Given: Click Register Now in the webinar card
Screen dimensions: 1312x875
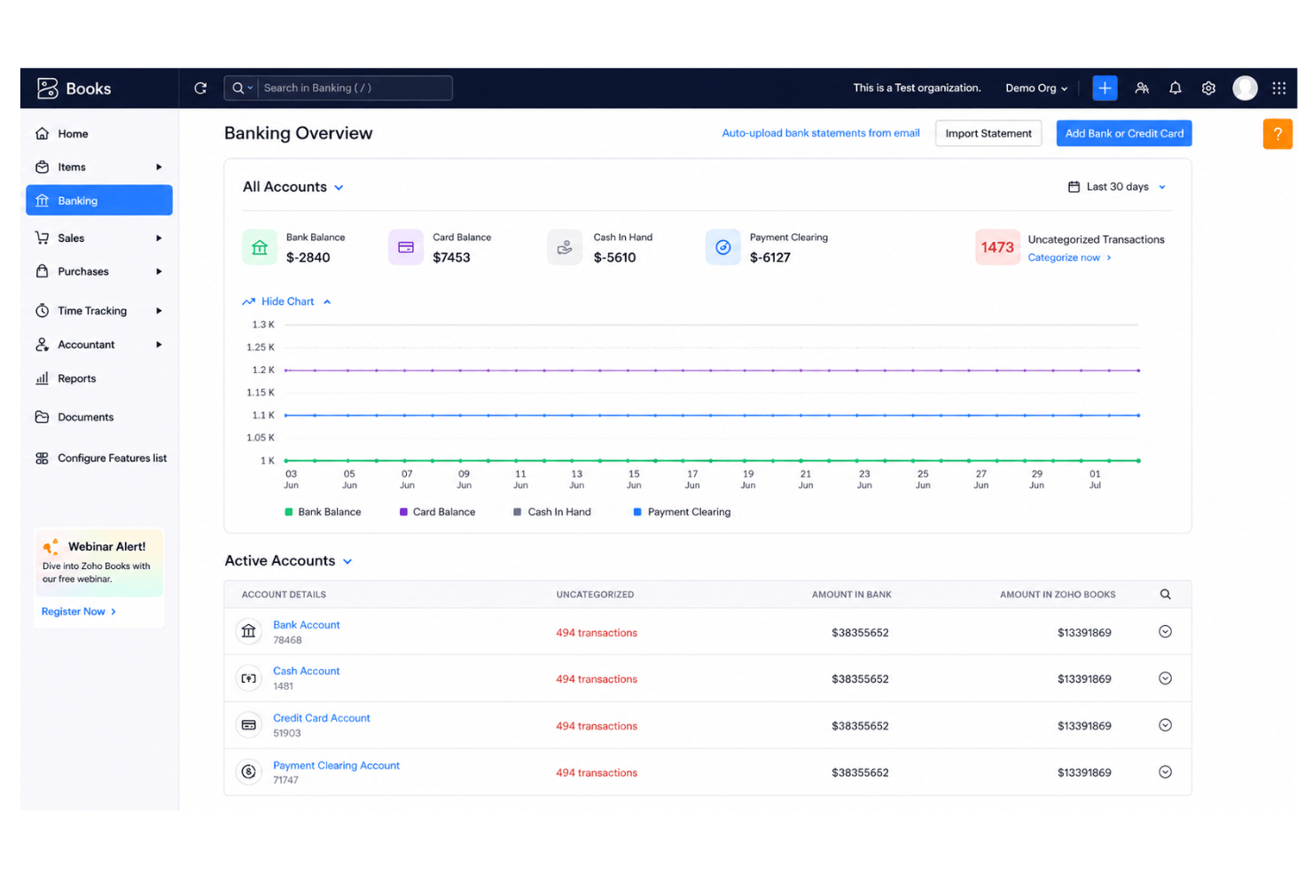Looking at the screenshot, I should (x=79, y=612).
